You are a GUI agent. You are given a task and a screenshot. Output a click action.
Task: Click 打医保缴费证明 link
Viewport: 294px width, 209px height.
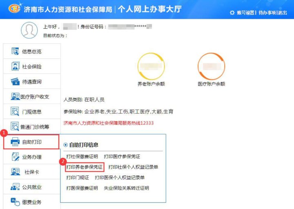[82, 188]
